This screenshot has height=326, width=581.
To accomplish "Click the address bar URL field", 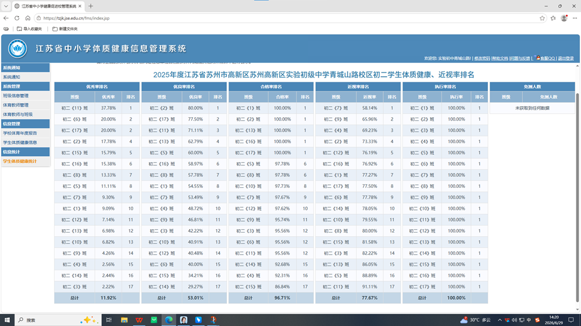I will coord(289,18).
